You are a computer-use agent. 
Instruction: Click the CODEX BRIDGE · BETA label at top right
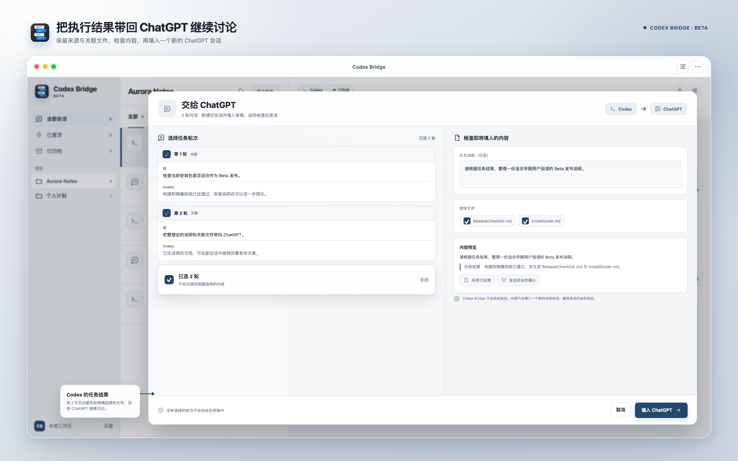pos(679,28)
